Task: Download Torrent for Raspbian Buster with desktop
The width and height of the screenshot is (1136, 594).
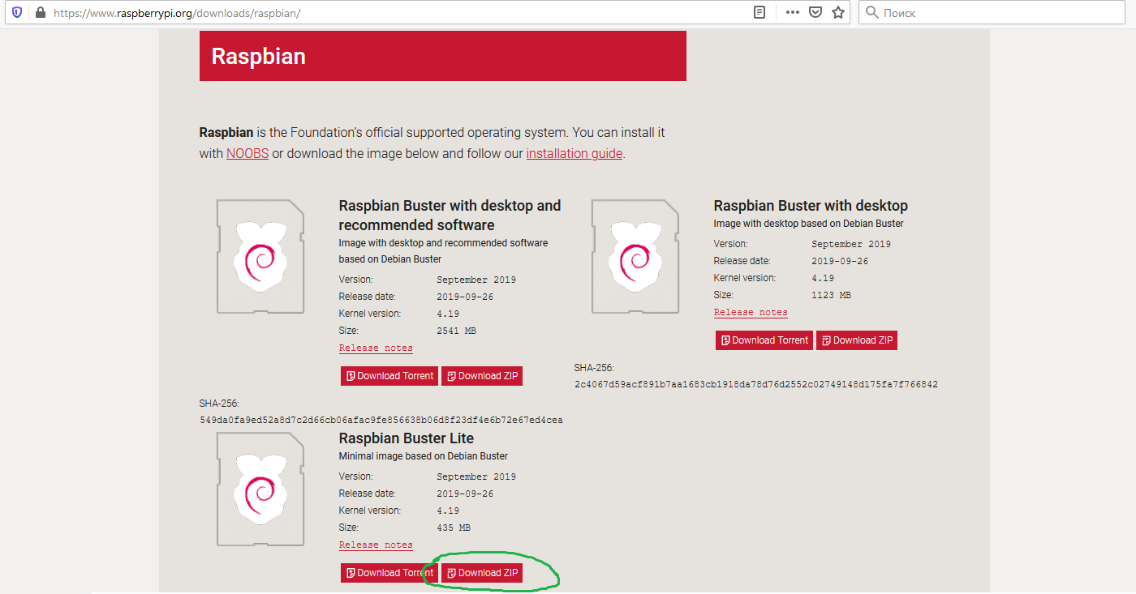Action: 764,340
